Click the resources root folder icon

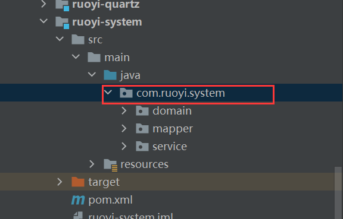111,165
